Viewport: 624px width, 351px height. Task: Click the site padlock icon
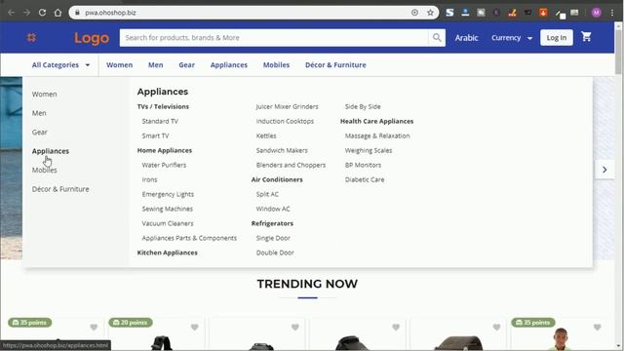(78, 13)
